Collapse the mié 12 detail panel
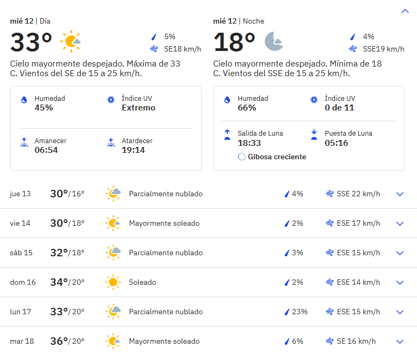This screenshot has width=417, height=355. 405,11
